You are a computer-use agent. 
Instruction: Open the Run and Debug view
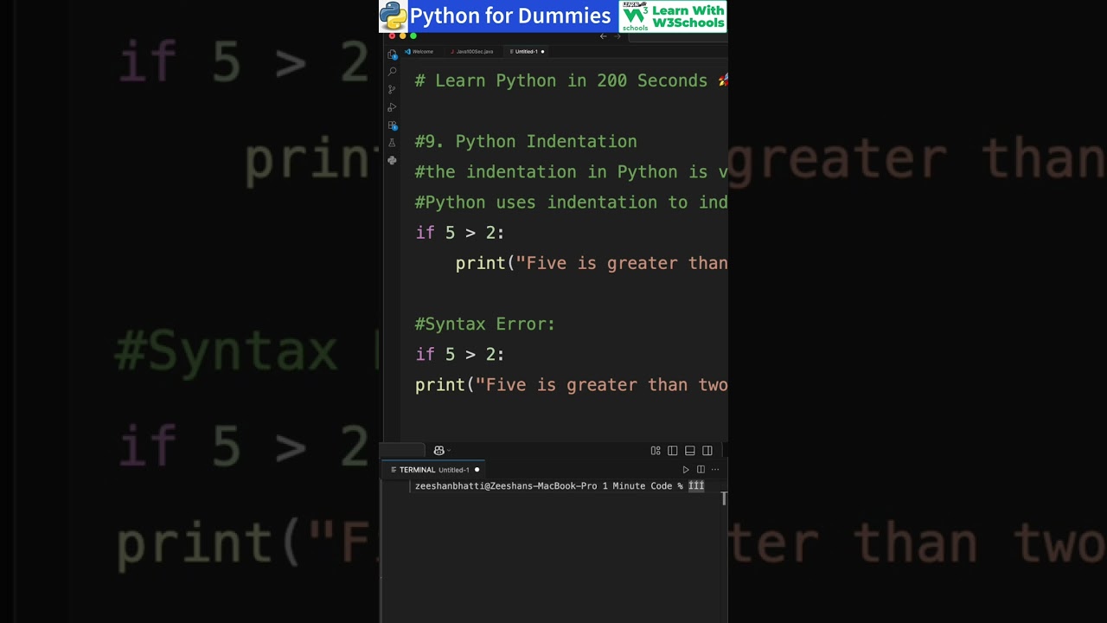coord(392,107)
